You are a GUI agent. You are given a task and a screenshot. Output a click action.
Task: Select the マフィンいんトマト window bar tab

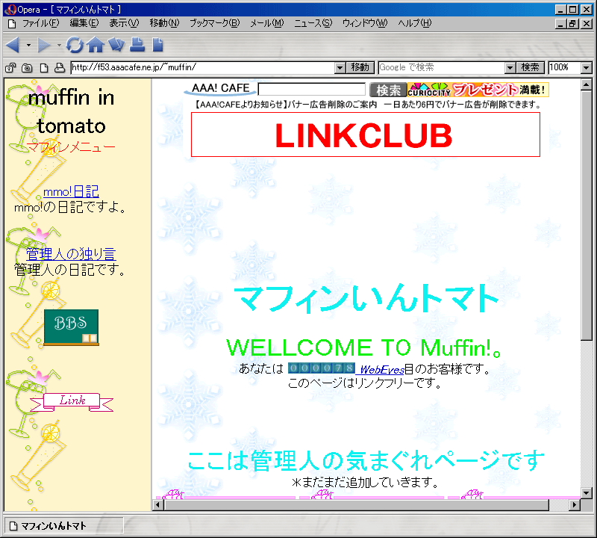[64, 526]
